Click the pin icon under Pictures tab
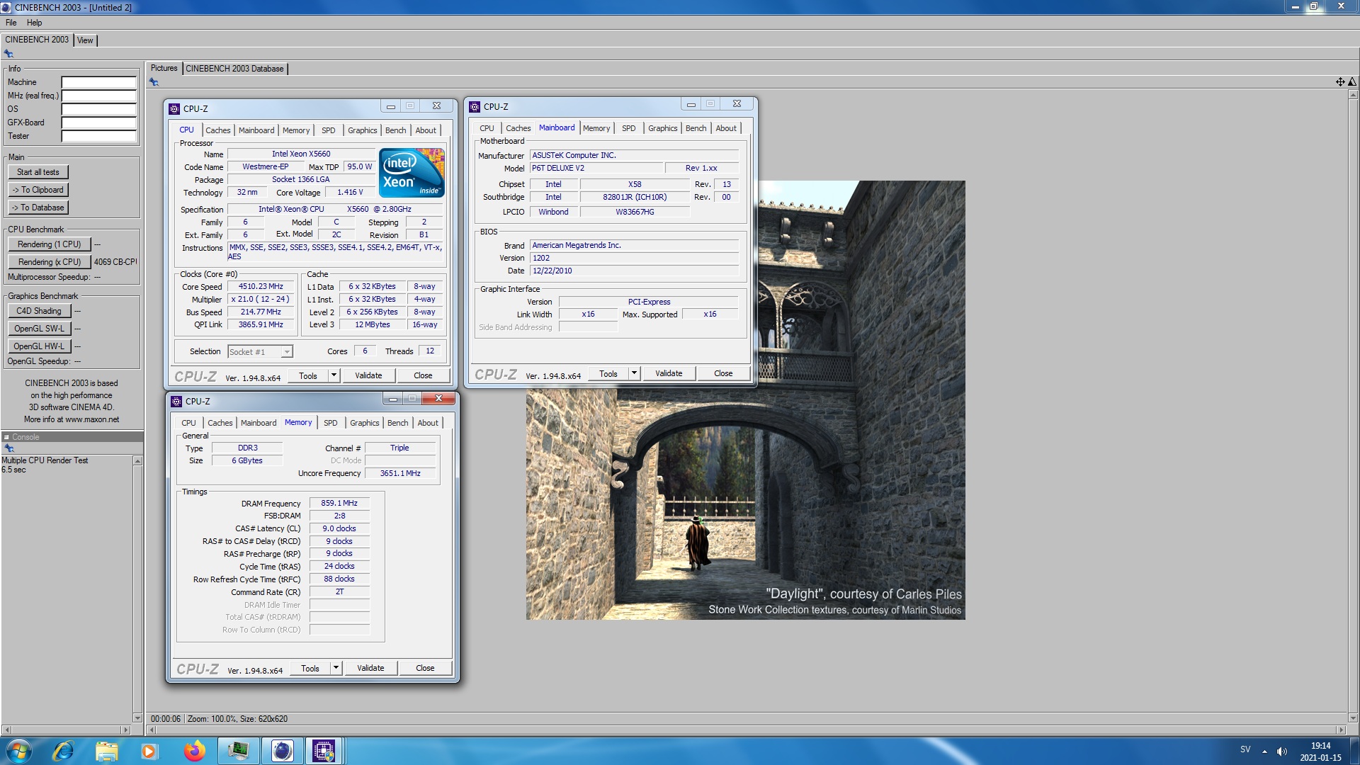The height and width of the screenshot is (765, 1360). (x=154, y=82)
